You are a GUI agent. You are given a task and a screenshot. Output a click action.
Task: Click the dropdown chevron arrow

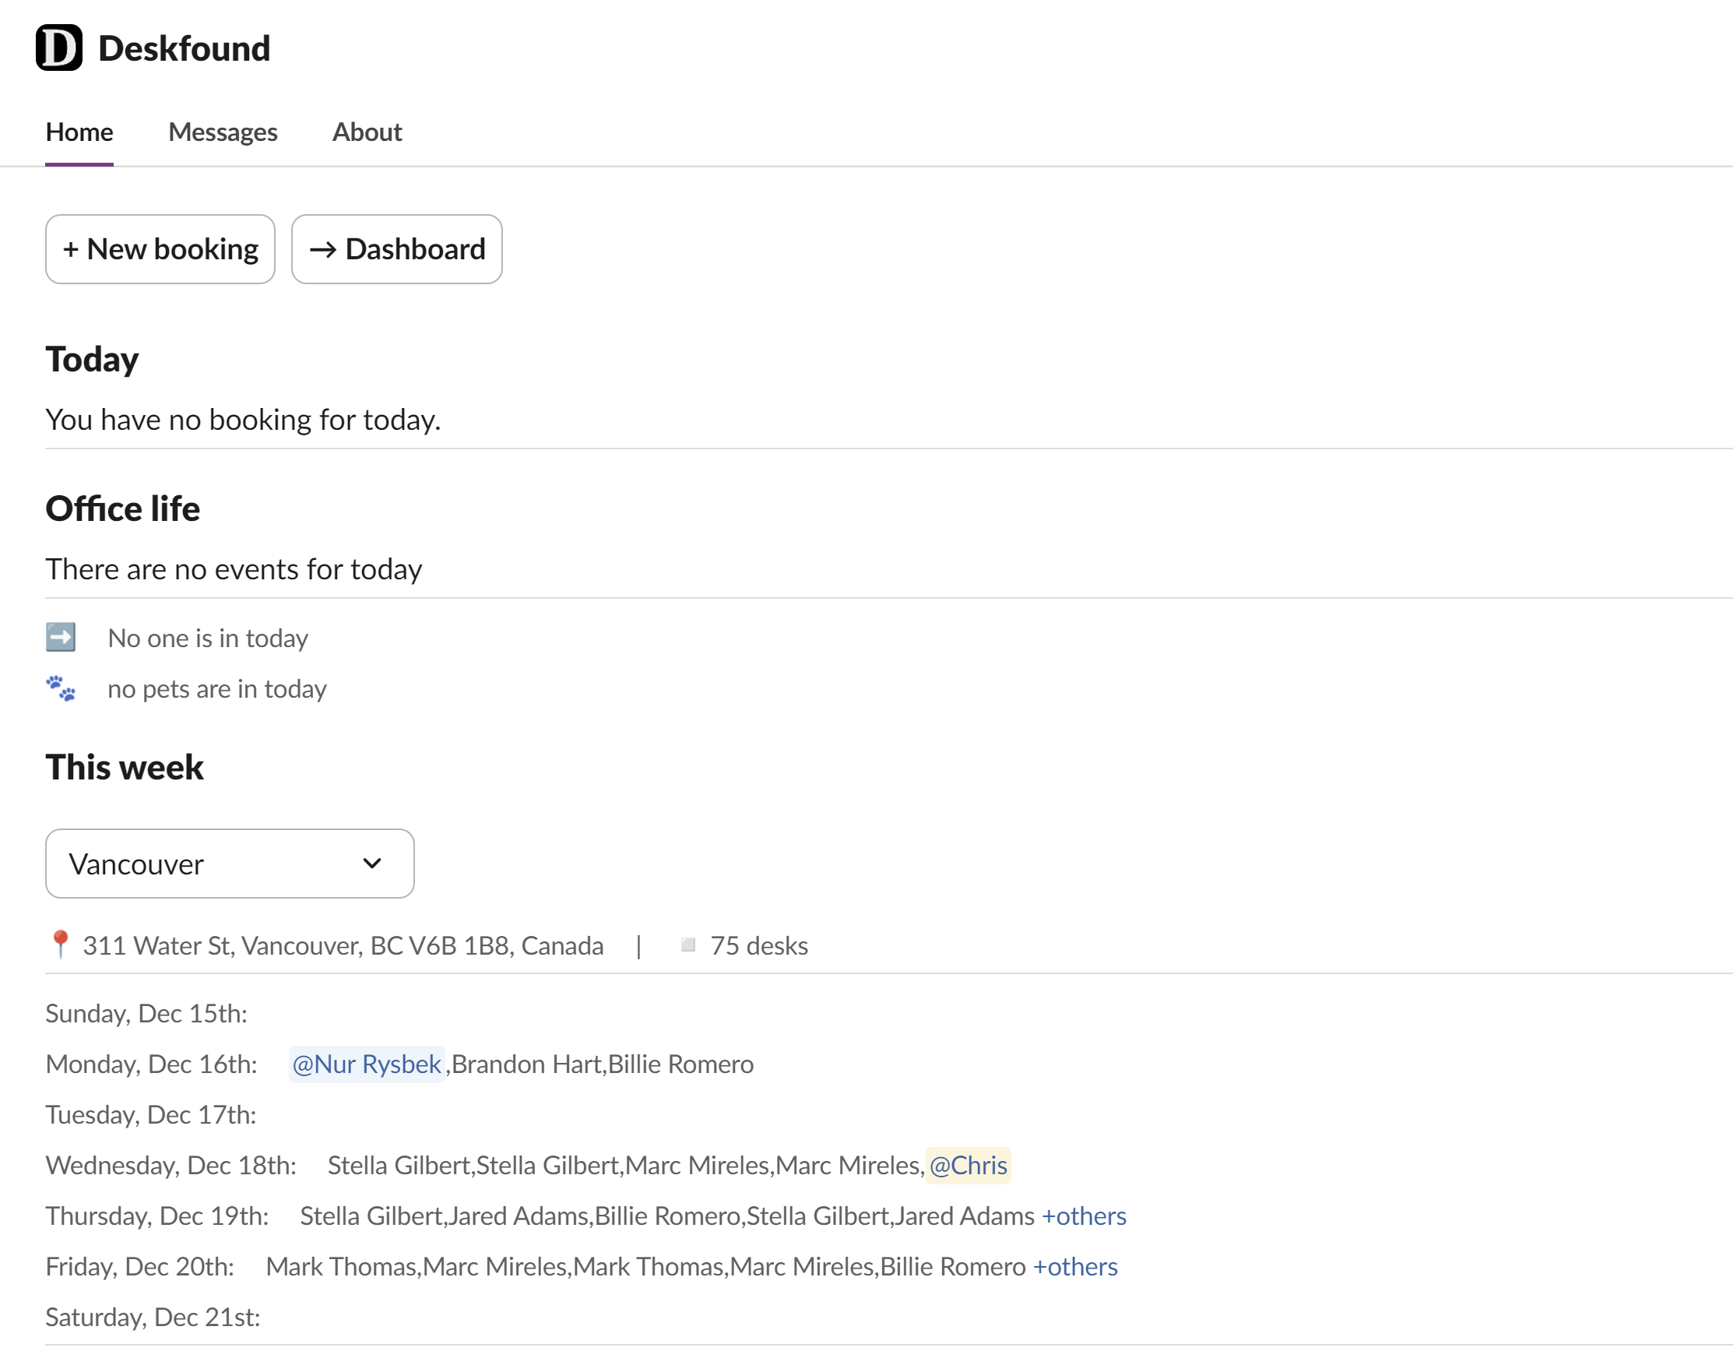[371, 864]
